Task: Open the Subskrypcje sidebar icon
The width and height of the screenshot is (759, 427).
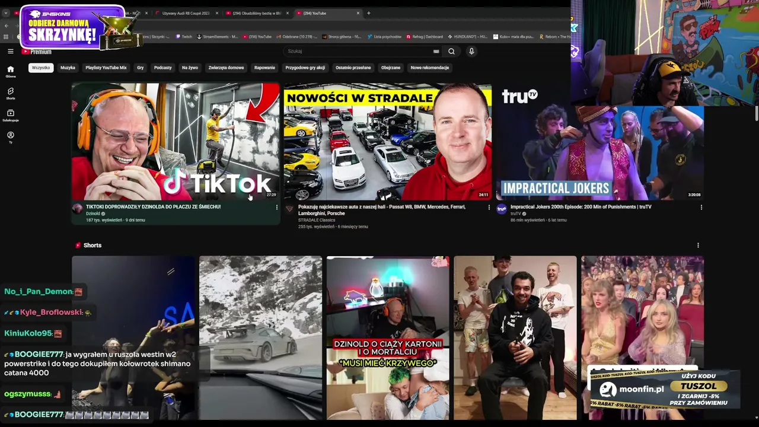Action: click(x=10, y=115)
